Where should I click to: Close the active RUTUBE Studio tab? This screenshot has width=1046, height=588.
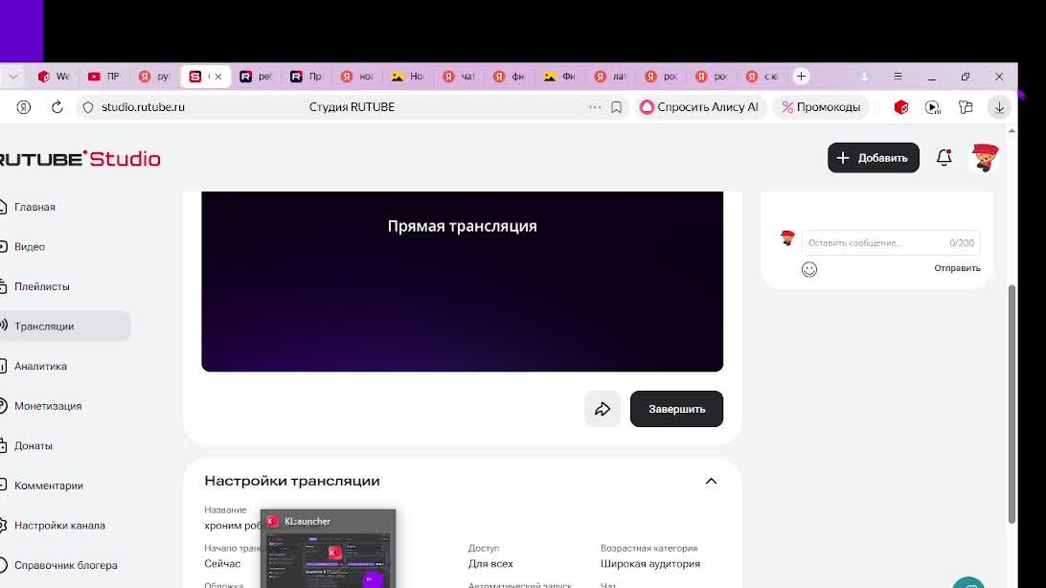tap(218, 77)
